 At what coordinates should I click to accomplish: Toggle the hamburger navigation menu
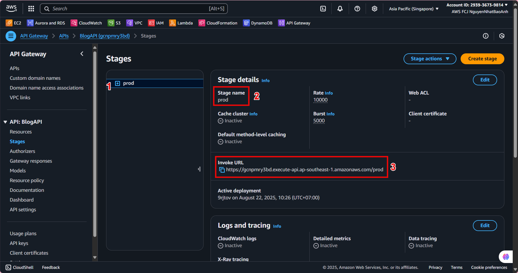(11, 36)
